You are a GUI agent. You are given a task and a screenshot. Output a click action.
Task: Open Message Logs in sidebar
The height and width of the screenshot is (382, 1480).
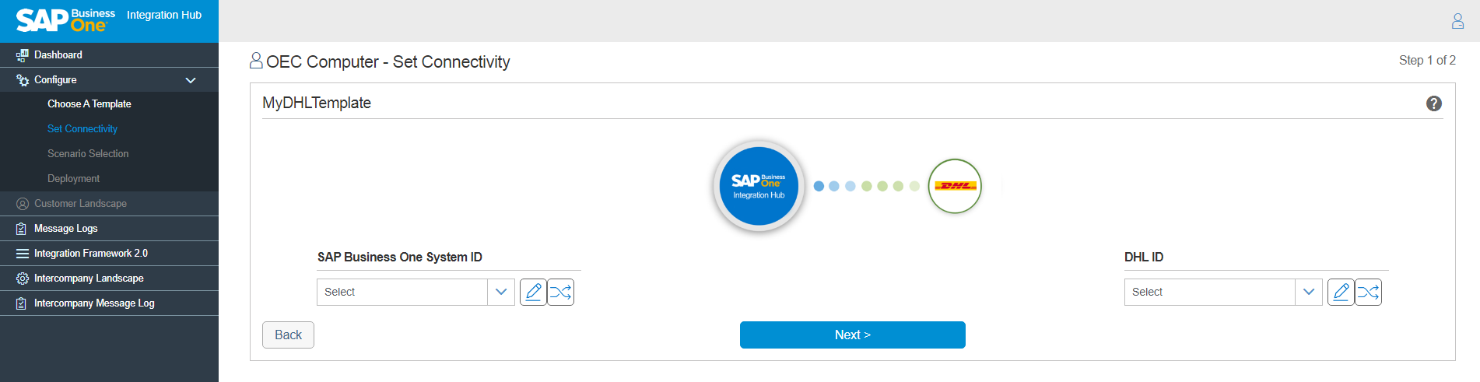(x=65, y=229)
